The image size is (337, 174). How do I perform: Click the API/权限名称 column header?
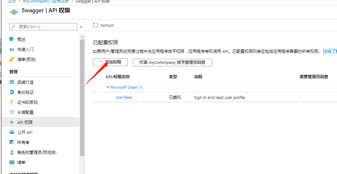point(117,77)
